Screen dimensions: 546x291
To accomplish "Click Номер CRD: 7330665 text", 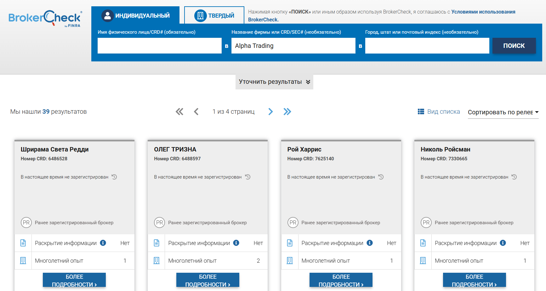I will click(x=444, y=159).
